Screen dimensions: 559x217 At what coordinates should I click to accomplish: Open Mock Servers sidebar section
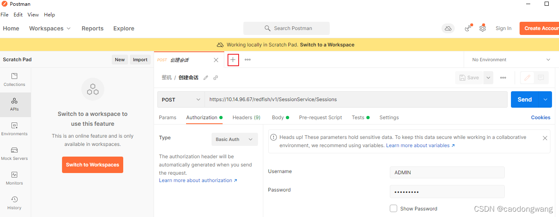(14, 154)
